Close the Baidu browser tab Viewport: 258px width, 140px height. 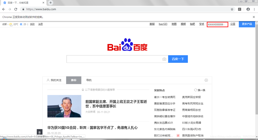pyautogui.click(x=43, y=3)
